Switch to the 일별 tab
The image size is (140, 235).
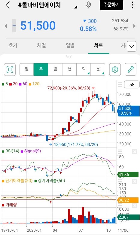coord(70,45)
